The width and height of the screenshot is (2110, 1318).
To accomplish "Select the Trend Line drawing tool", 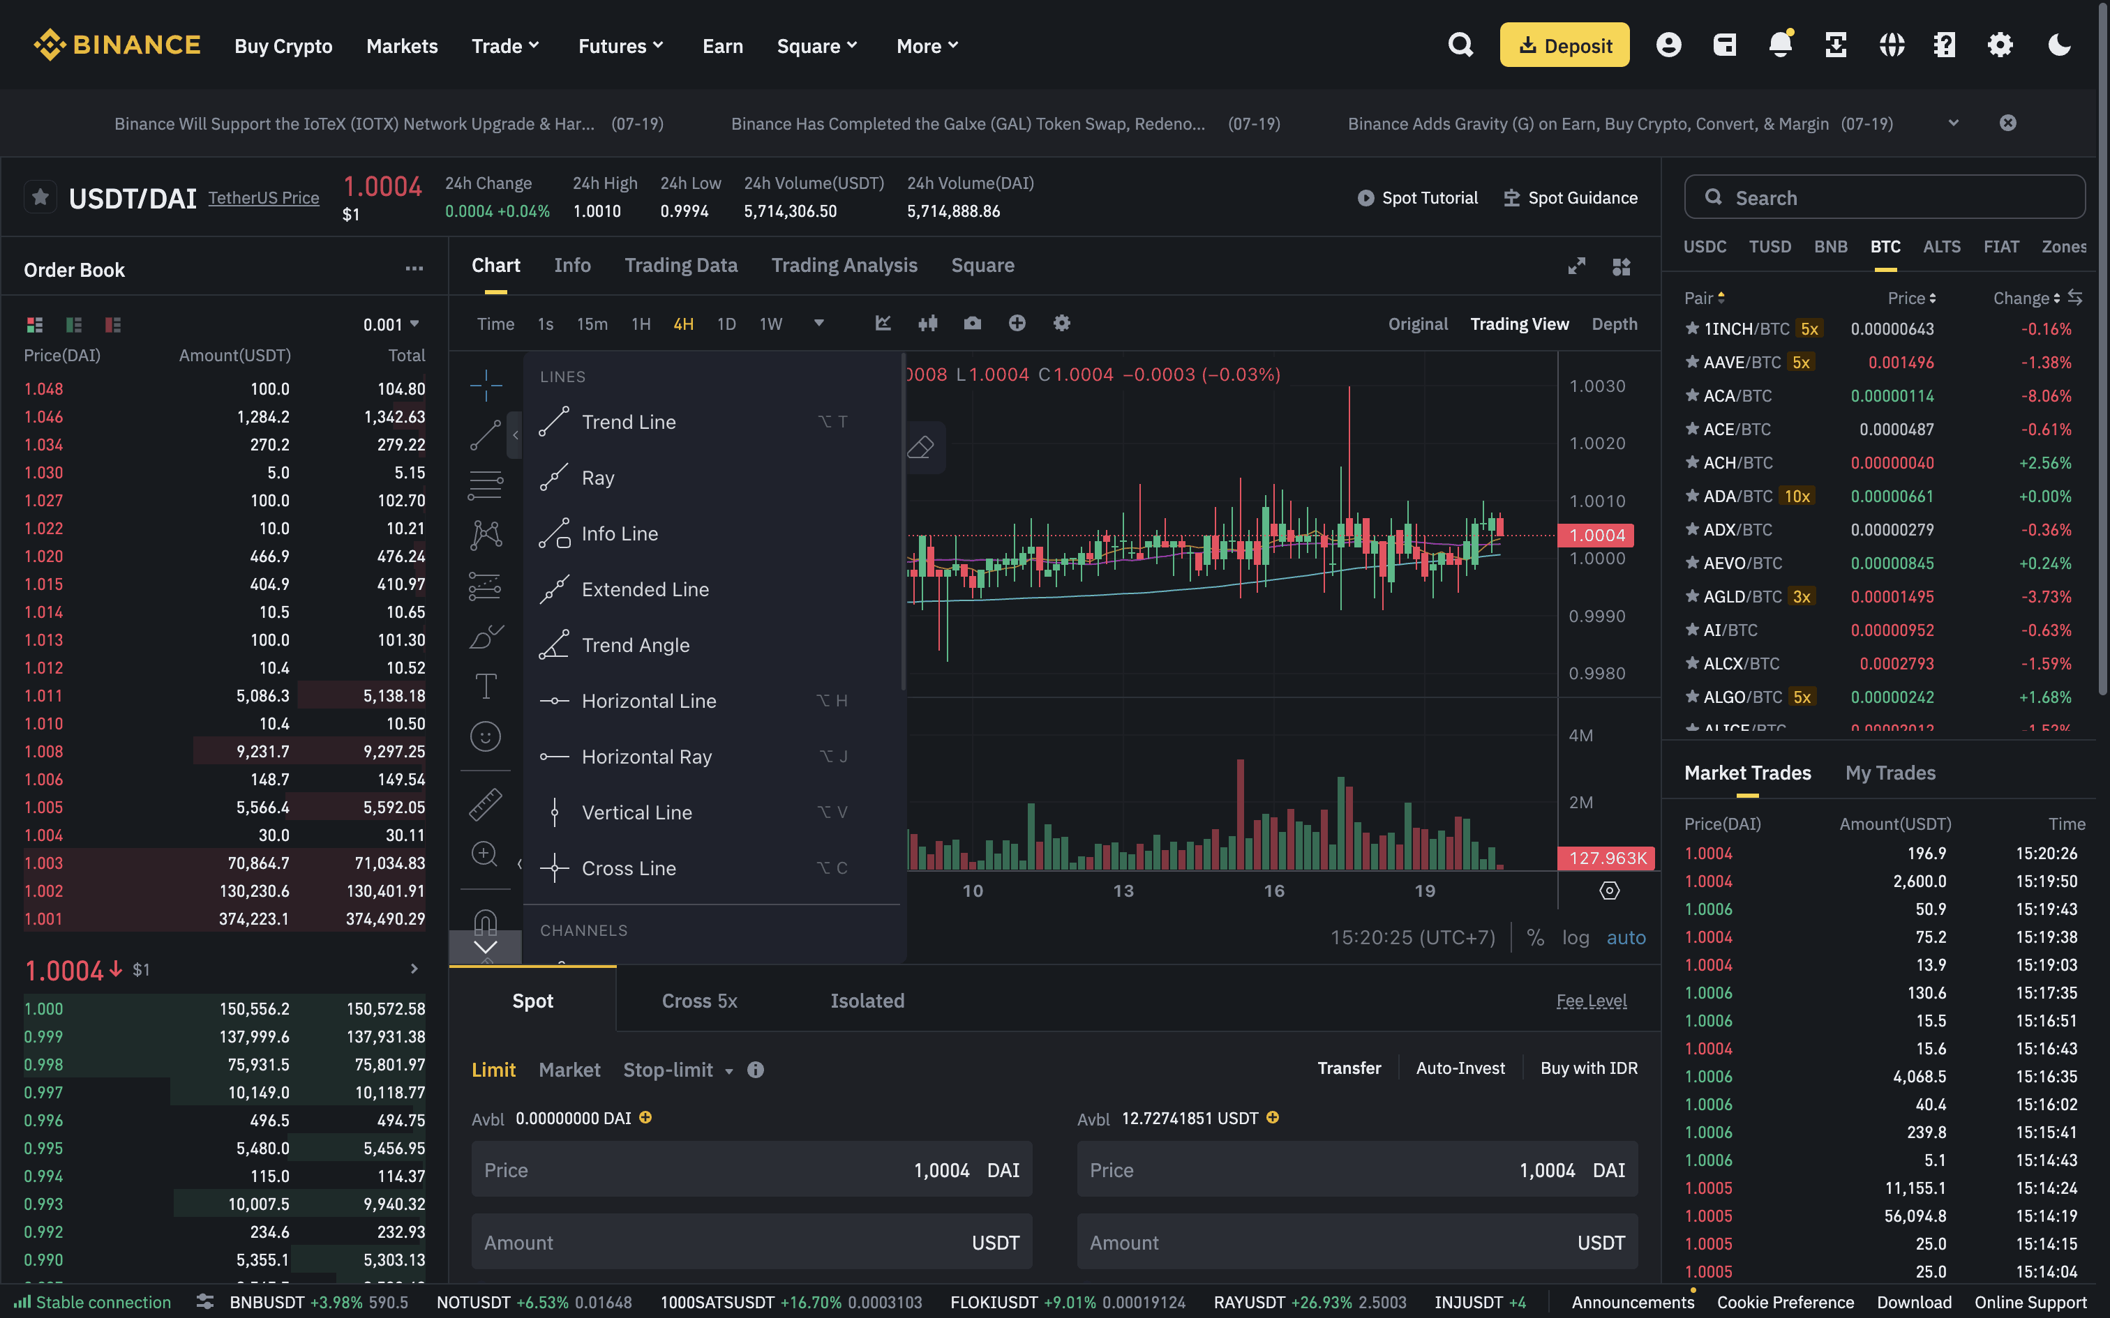I will coord(628,422).
